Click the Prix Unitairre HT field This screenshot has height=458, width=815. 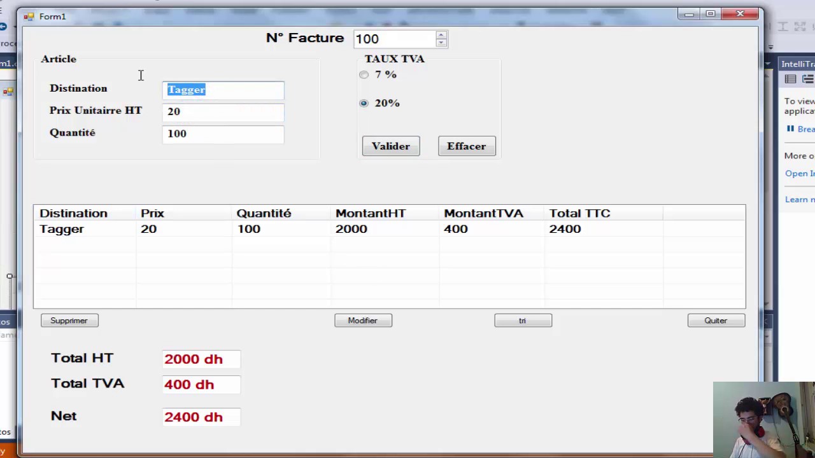(x=223, y=111)
